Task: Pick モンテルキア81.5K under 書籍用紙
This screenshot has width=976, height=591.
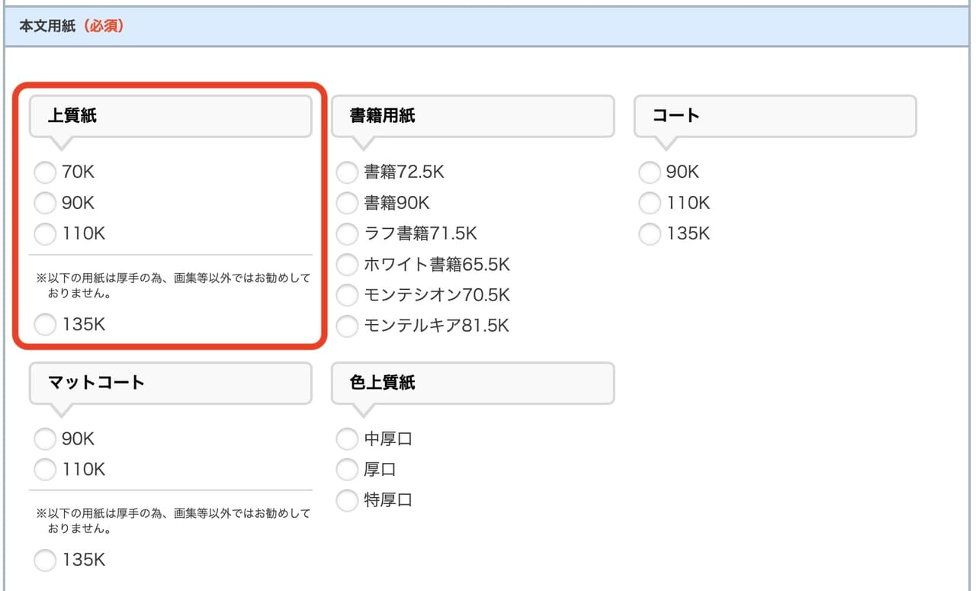Action: (347, 326)
